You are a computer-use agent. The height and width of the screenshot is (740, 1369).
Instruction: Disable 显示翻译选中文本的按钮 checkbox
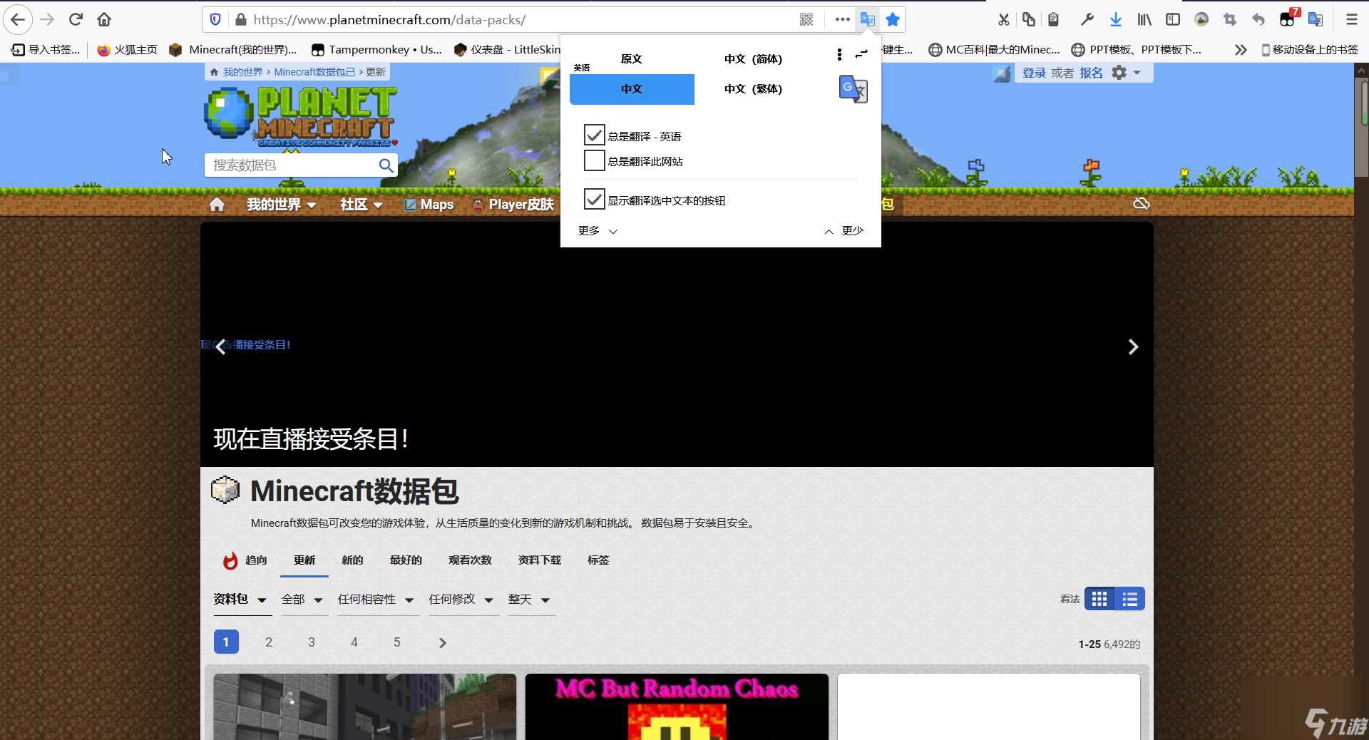594,199
